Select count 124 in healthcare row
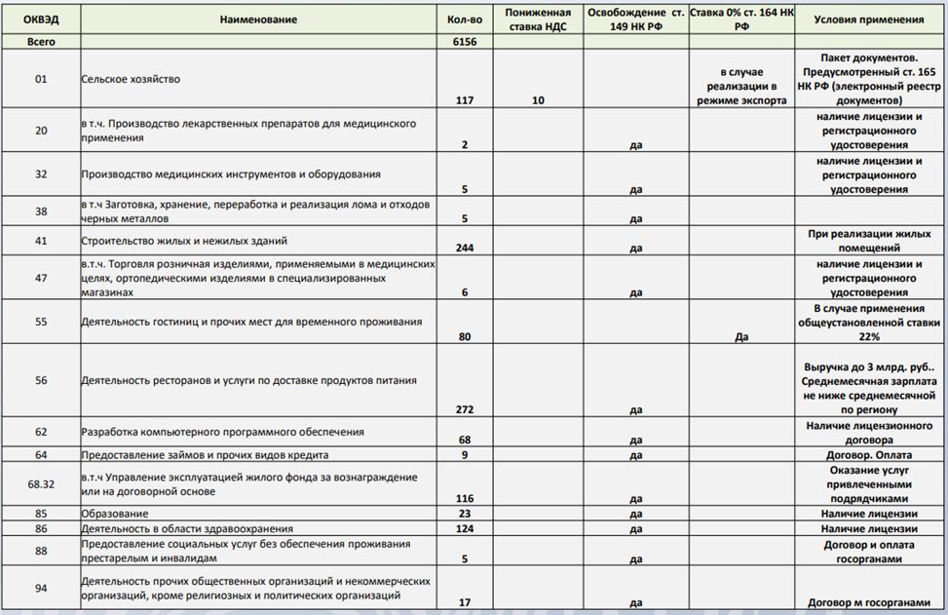This screenshot has width=948, height=615. point(464,528)
